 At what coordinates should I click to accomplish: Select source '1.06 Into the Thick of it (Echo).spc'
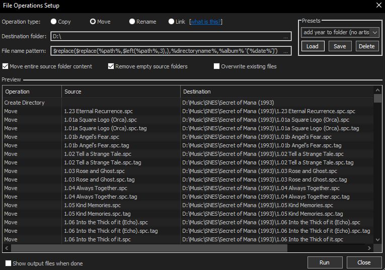[x=106, y=223]
